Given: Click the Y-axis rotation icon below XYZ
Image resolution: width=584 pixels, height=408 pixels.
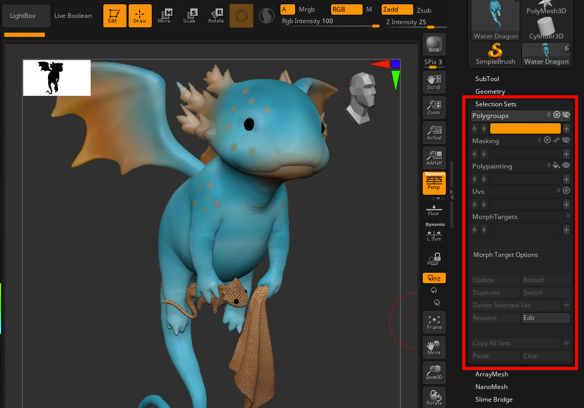Looking at the screenshot, I should click(x=434, y=291).
